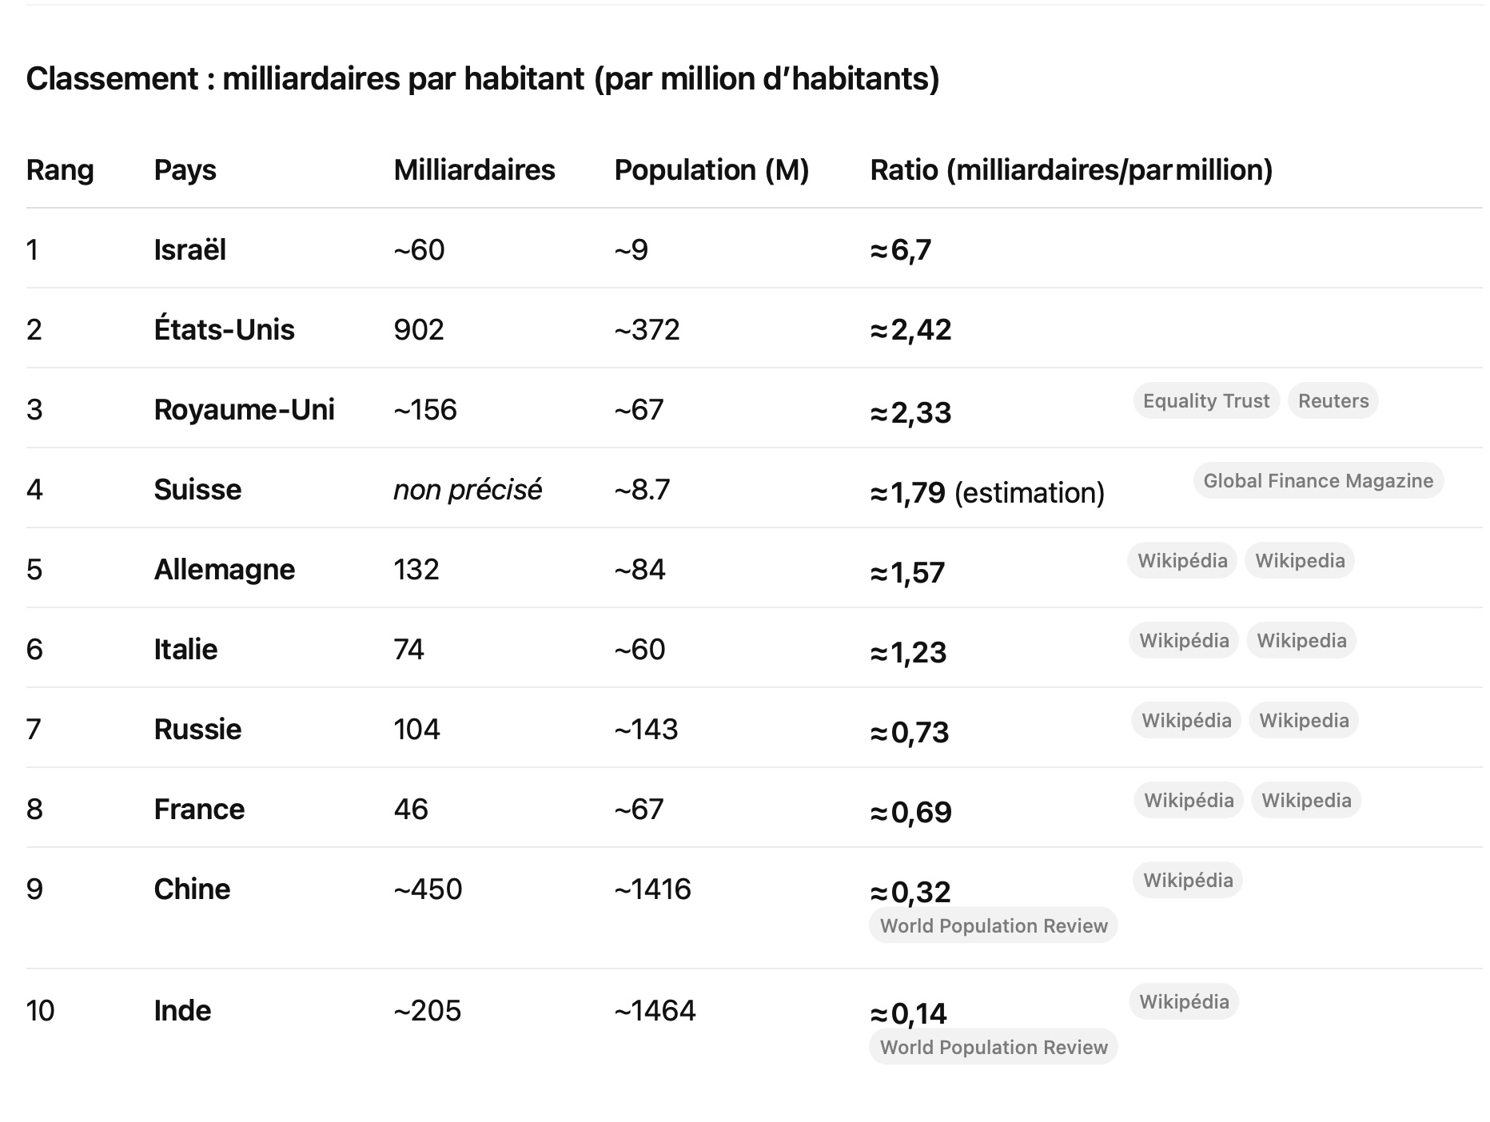Open the unaccented Wikipedia chip in Russie row

[x=1303, y=721]
